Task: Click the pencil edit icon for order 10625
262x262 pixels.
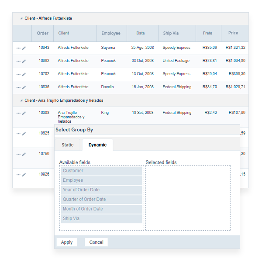Action: [x=24, y=134]
